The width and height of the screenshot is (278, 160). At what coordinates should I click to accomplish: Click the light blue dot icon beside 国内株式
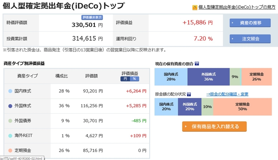[10, 91]
